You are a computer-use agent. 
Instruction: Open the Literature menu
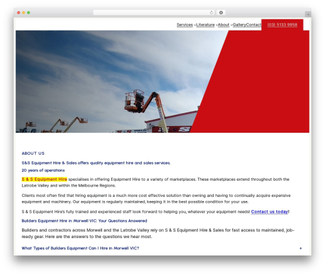coord(205,25)
